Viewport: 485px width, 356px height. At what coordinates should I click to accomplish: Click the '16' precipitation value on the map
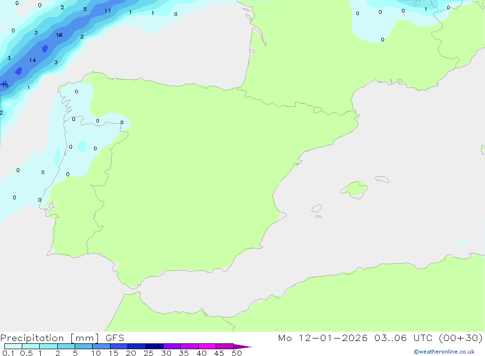point(59,35)
